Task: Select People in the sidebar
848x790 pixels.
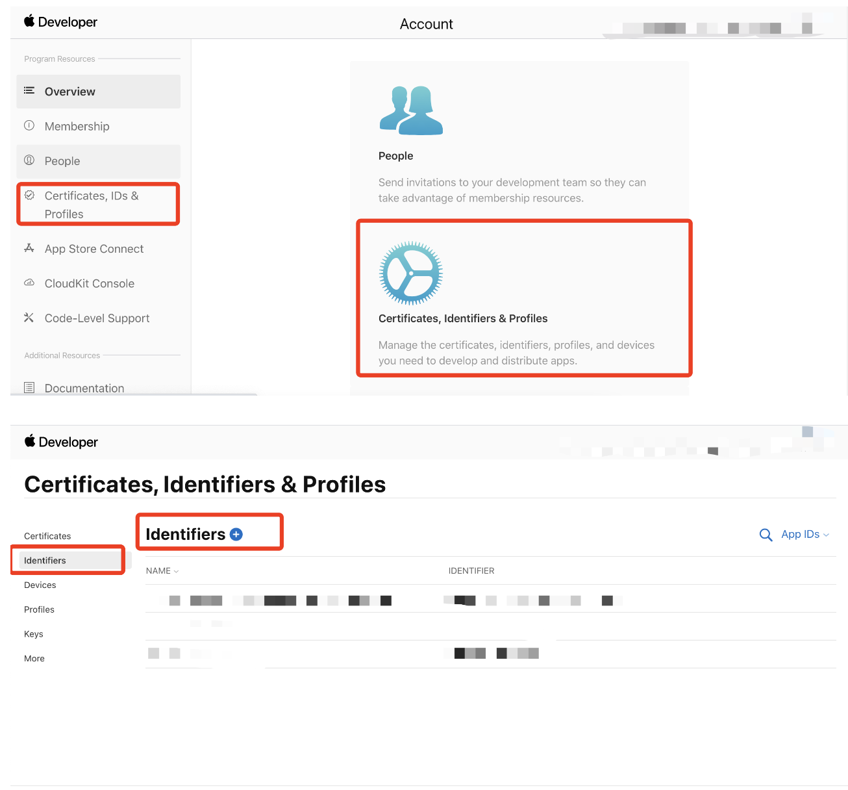Action: pos(98,161)
